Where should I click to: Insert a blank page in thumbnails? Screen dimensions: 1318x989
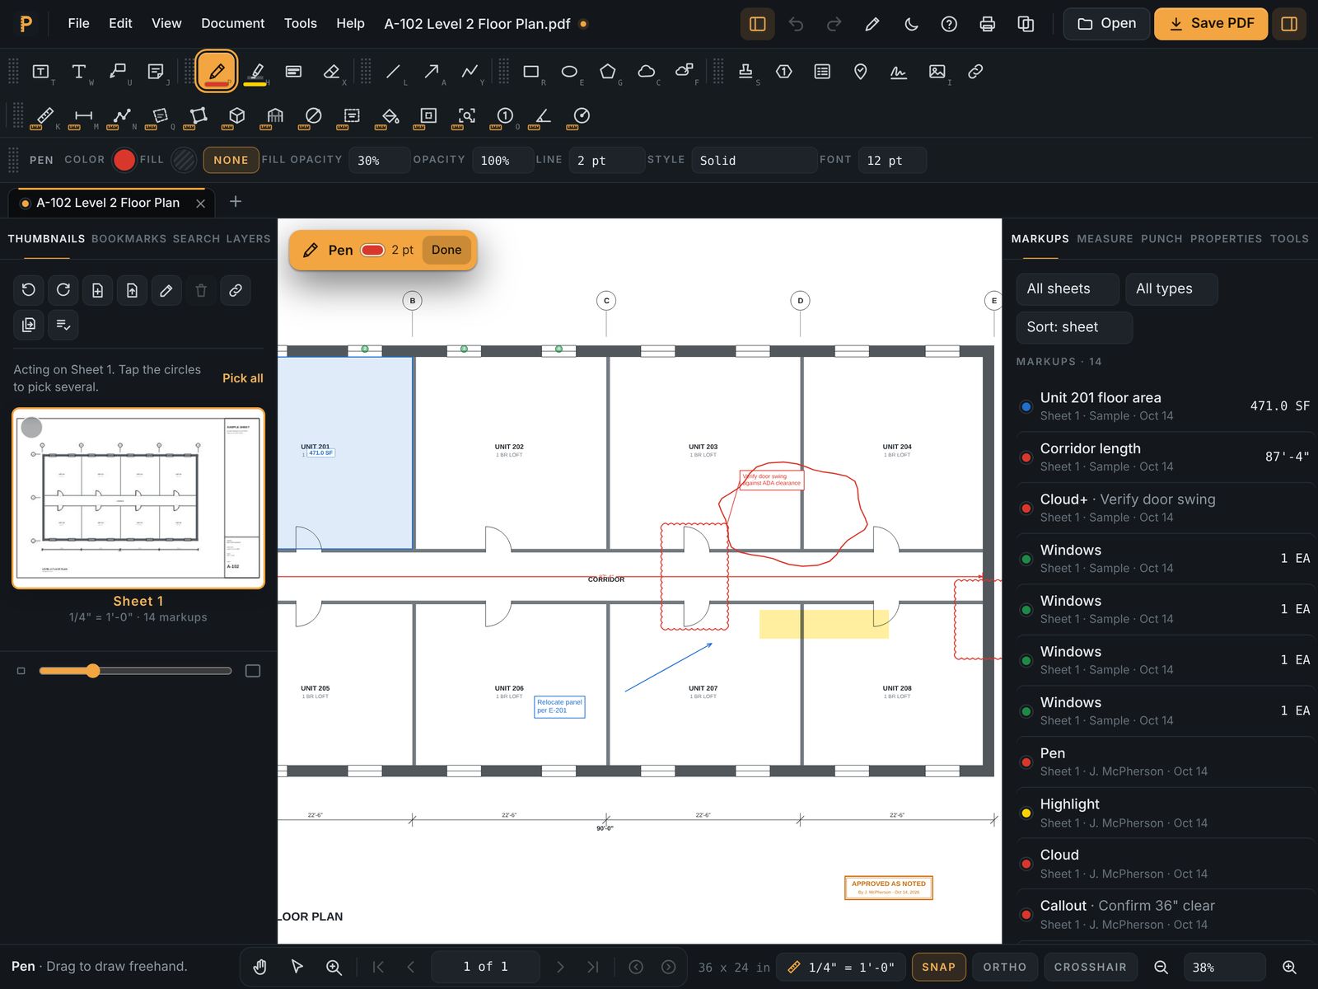[97, 290]
